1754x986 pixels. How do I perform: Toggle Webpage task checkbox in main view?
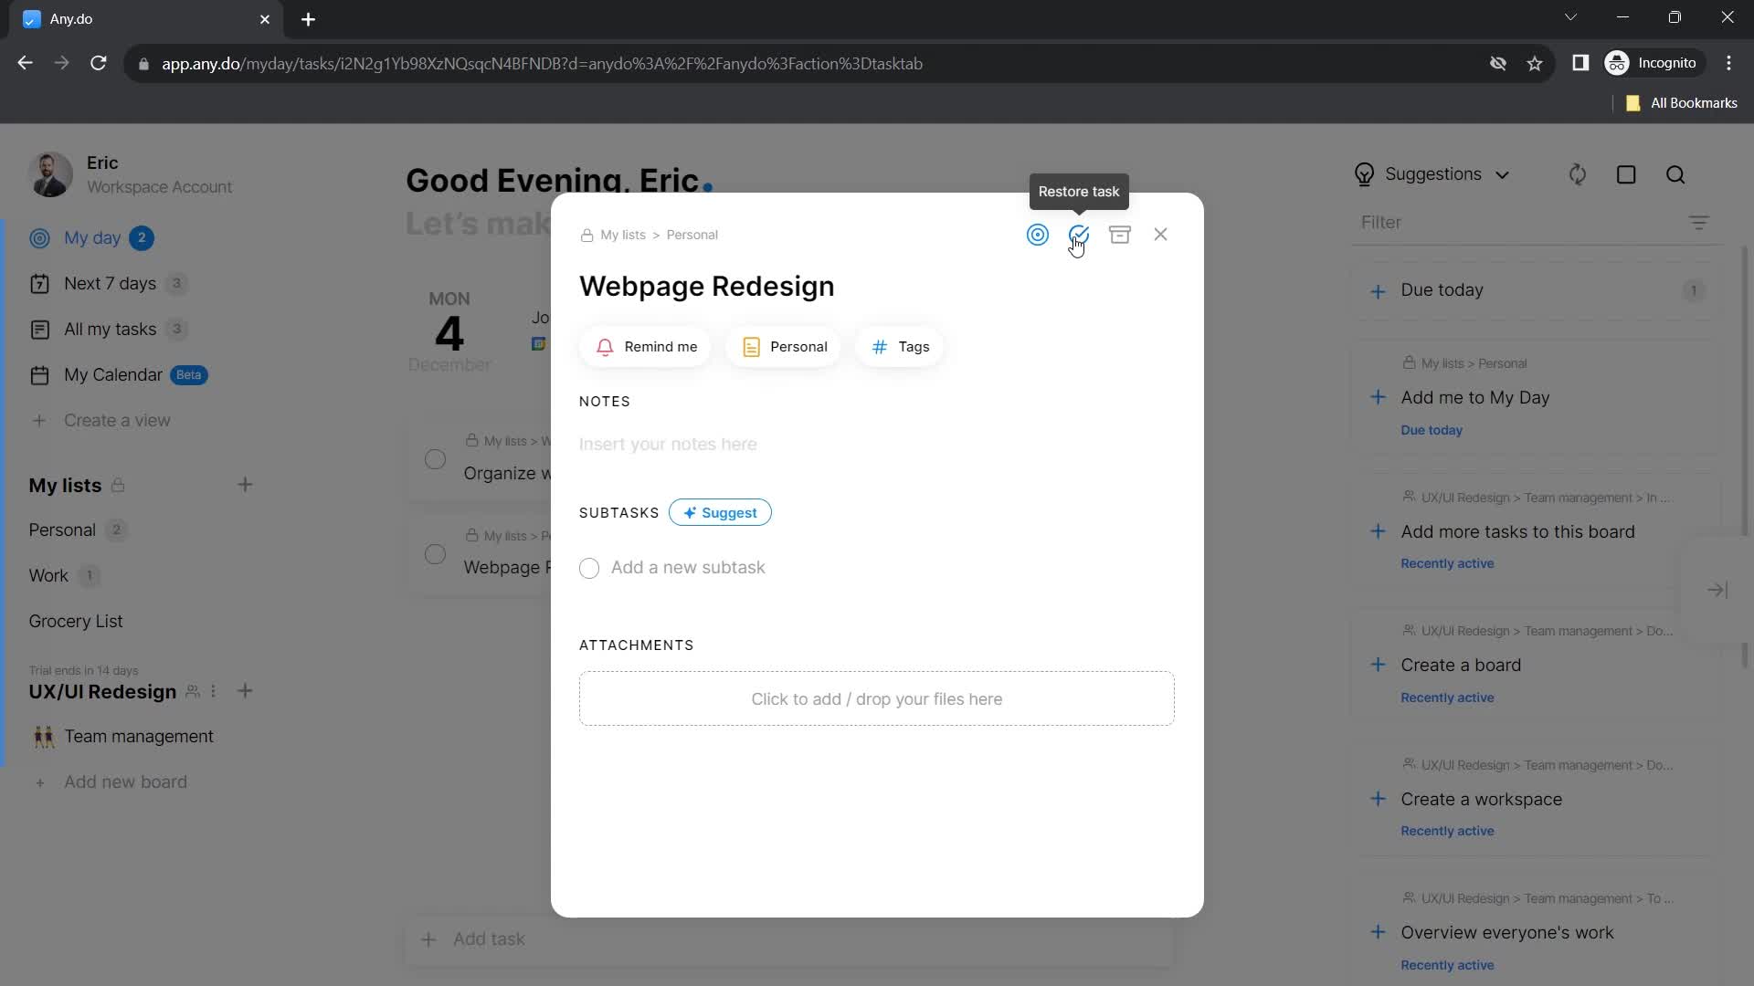(436, 552)
